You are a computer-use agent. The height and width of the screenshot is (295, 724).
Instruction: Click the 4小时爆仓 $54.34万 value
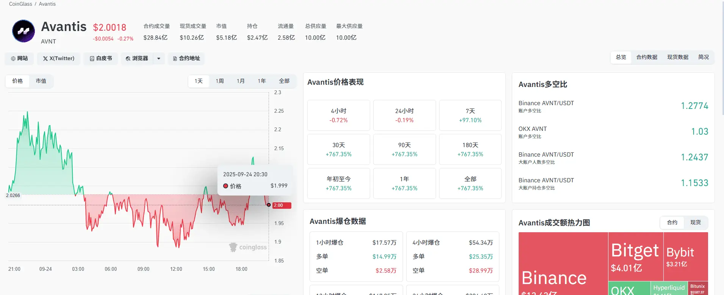point(481,242)
